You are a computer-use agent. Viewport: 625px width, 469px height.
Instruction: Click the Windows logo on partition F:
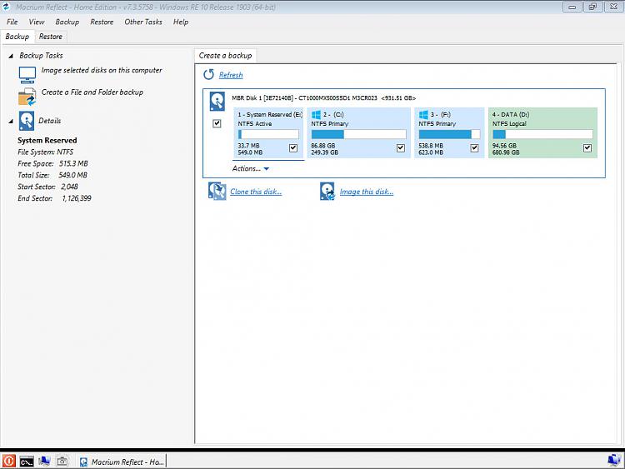click(423, 115)
